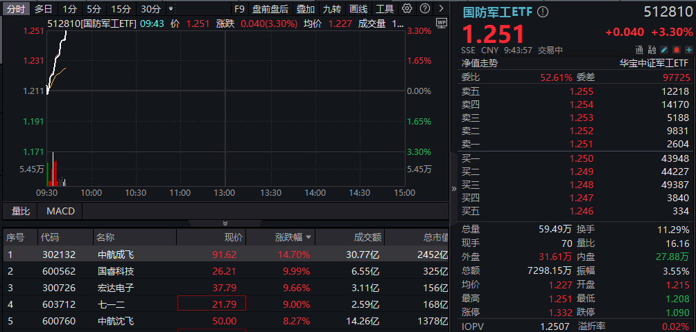
Task: Click the 华宝中证军工ETF fund link
Action: (x=655, y=64)
